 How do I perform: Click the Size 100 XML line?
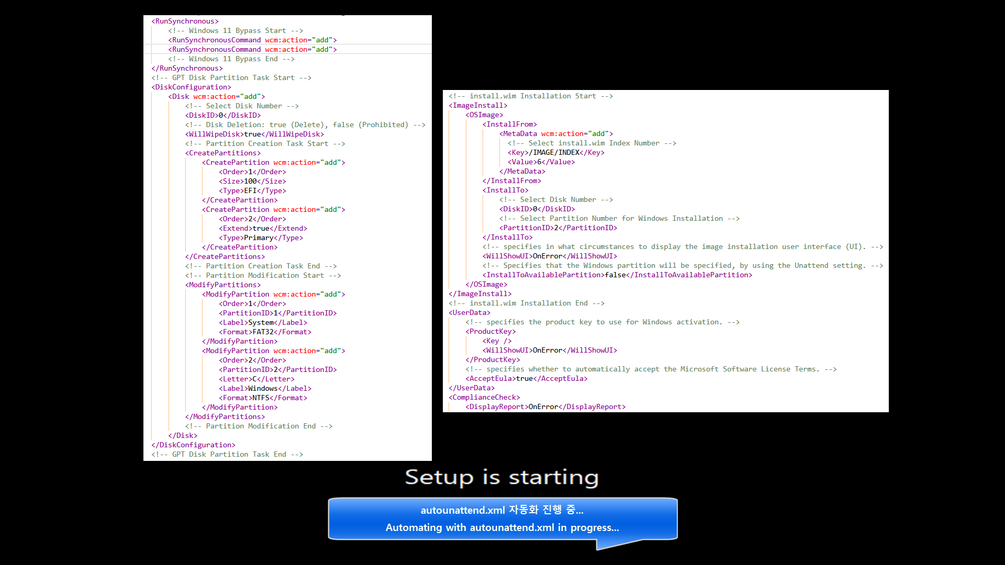click(252, 182)
